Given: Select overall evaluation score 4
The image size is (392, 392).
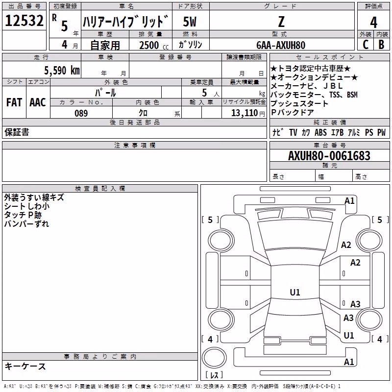Looking at the screenshot, I should pos(373,23).
